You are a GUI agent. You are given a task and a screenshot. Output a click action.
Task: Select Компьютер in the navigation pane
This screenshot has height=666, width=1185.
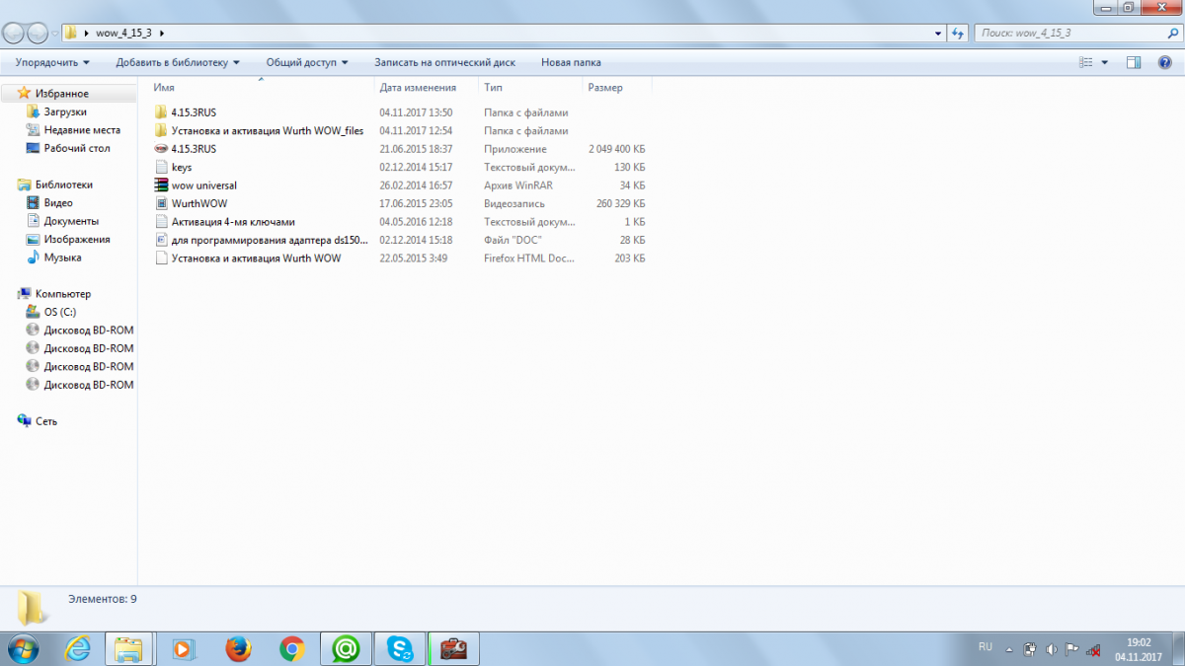click(x=63, y=294)
